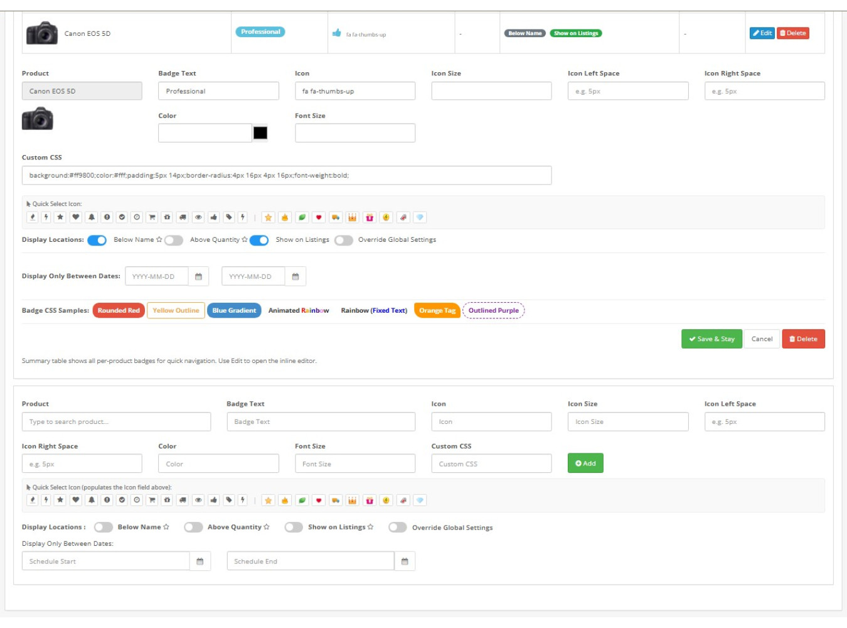This screenshot has width=847, height=628.
Task: Open the Schedule End calendar picker
Action: coord(405,561)
